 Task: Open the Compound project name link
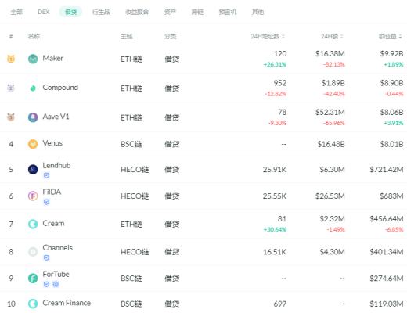[x=60, y=88]
